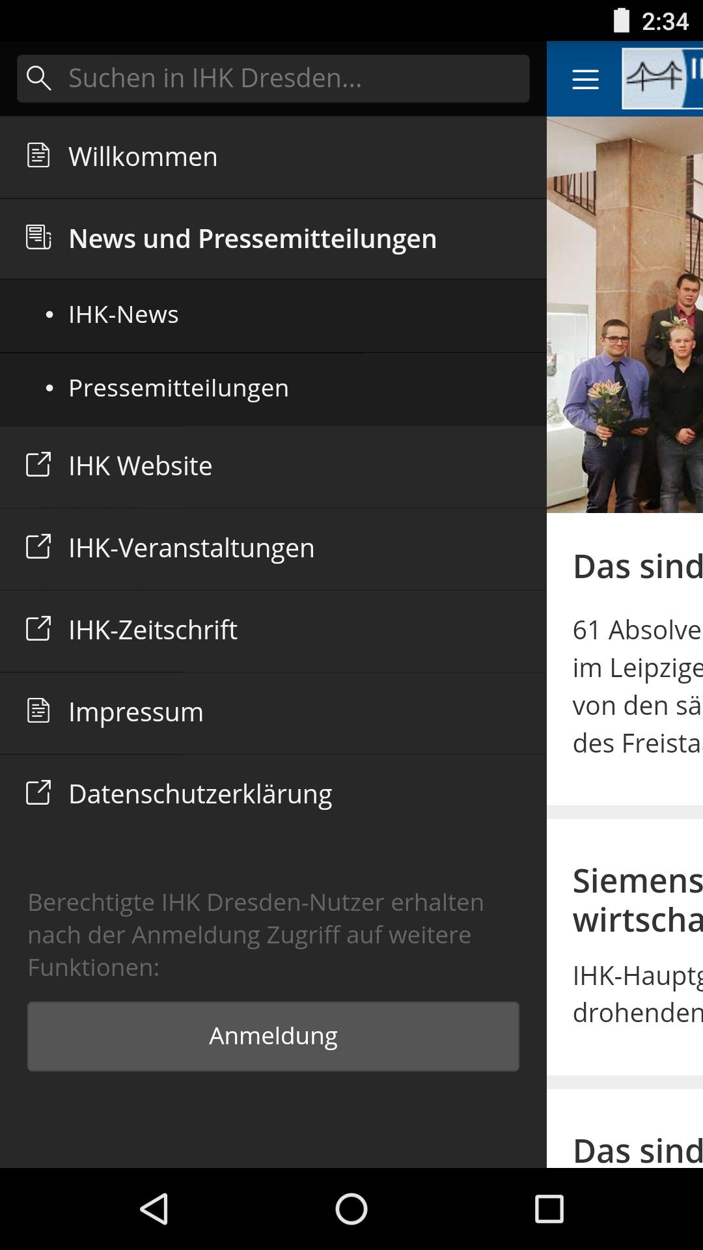Open the Datenschutzerklärung link

[x=273, y=795]
